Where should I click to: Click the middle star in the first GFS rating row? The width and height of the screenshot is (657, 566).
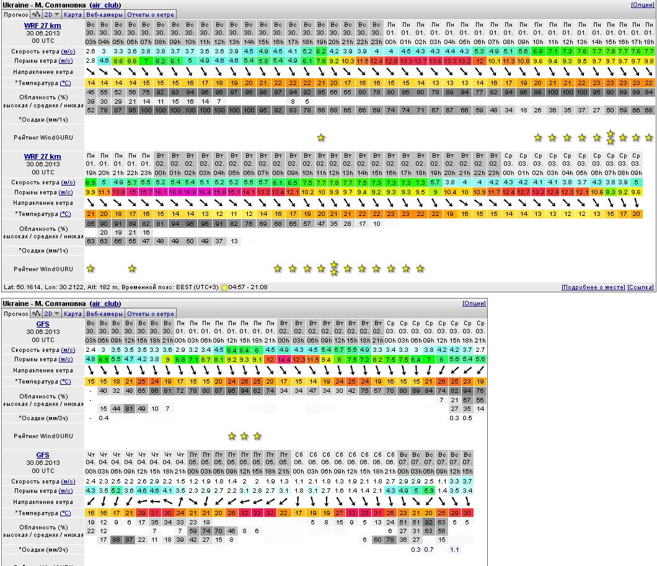[x=244, y=436]
